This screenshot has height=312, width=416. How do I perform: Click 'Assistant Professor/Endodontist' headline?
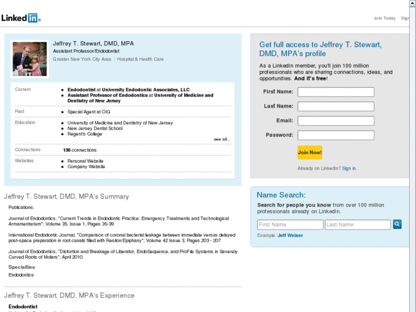86,51
